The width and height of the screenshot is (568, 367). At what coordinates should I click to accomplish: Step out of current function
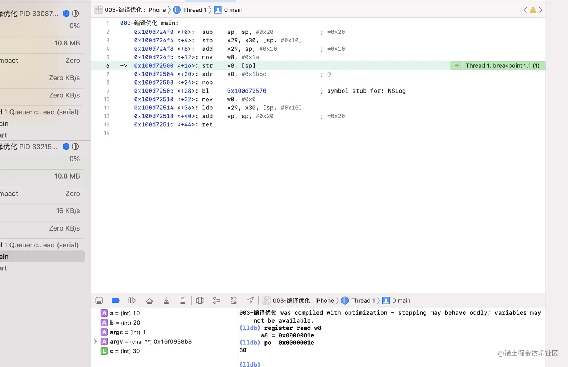pyautogui.click(x=183, y=300)
